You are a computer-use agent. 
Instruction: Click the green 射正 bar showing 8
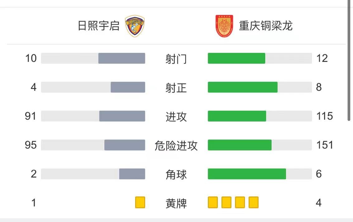pyautogui.click(x=242, y=87)
